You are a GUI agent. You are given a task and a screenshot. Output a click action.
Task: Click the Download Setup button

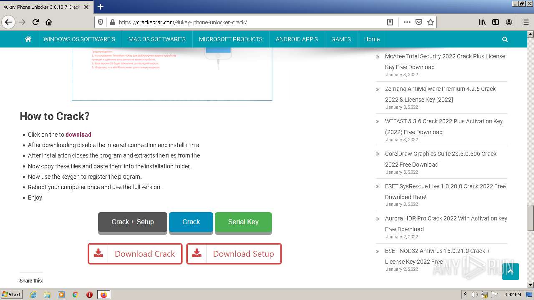234,254
